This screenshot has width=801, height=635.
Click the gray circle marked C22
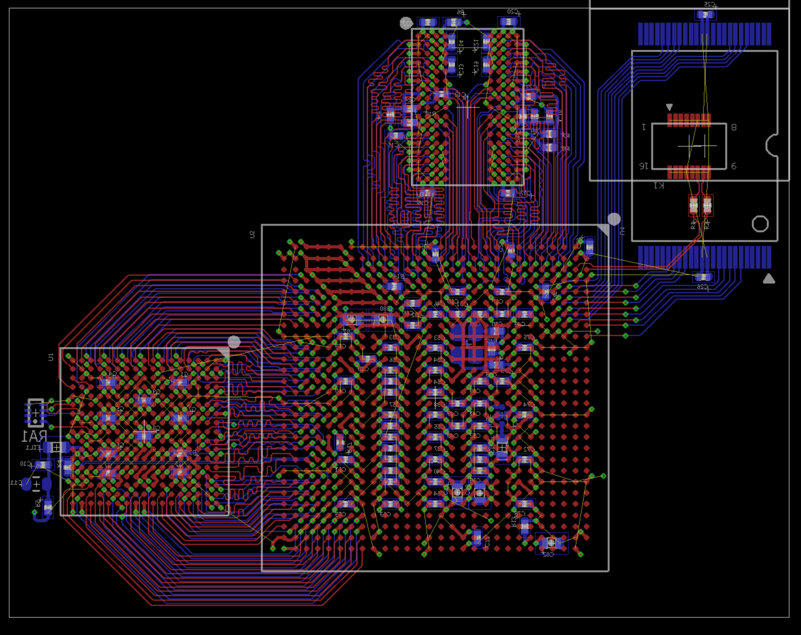406,23
